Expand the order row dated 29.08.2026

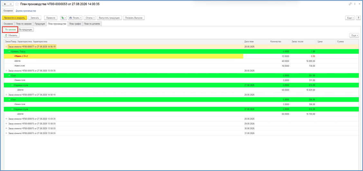[x=6, y=124]
